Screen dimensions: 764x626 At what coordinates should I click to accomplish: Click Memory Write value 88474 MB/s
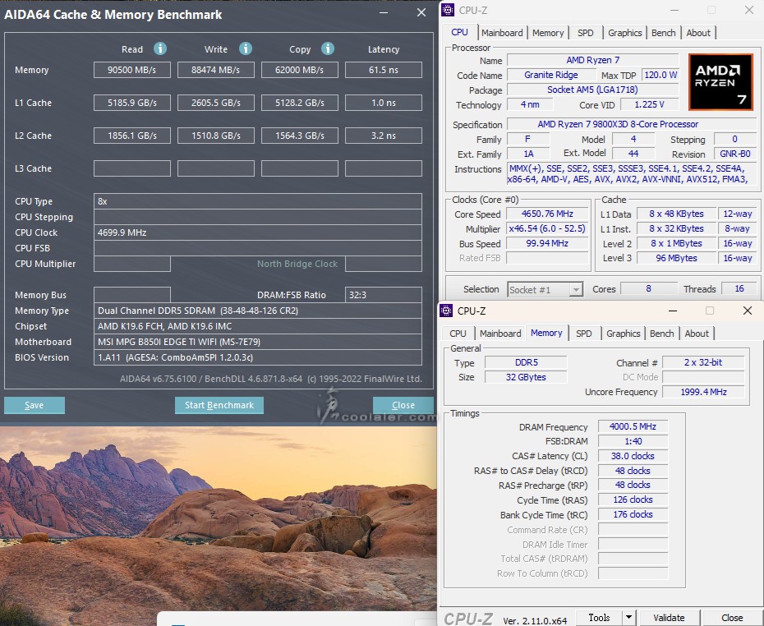click(x=216, y=70)
